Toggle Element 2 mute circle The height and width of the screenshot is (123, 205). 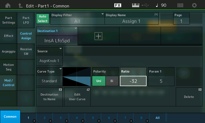tap(50, 121)
